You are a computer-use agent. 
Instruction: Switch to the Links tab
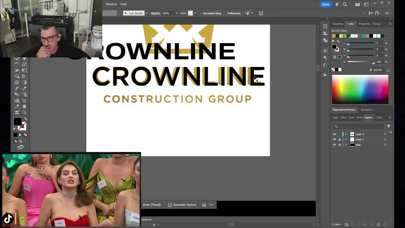pyautogui.click(x=379, y=117)
